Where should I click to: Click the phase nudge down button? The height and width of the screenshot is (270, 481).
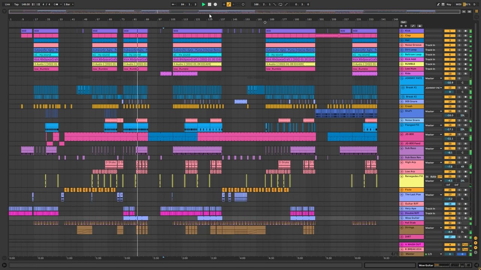point(33,4)
